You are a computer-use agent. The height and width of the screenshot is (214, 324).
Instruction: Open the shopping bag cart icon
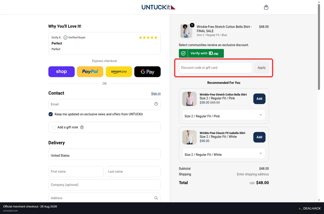(266, 7)
